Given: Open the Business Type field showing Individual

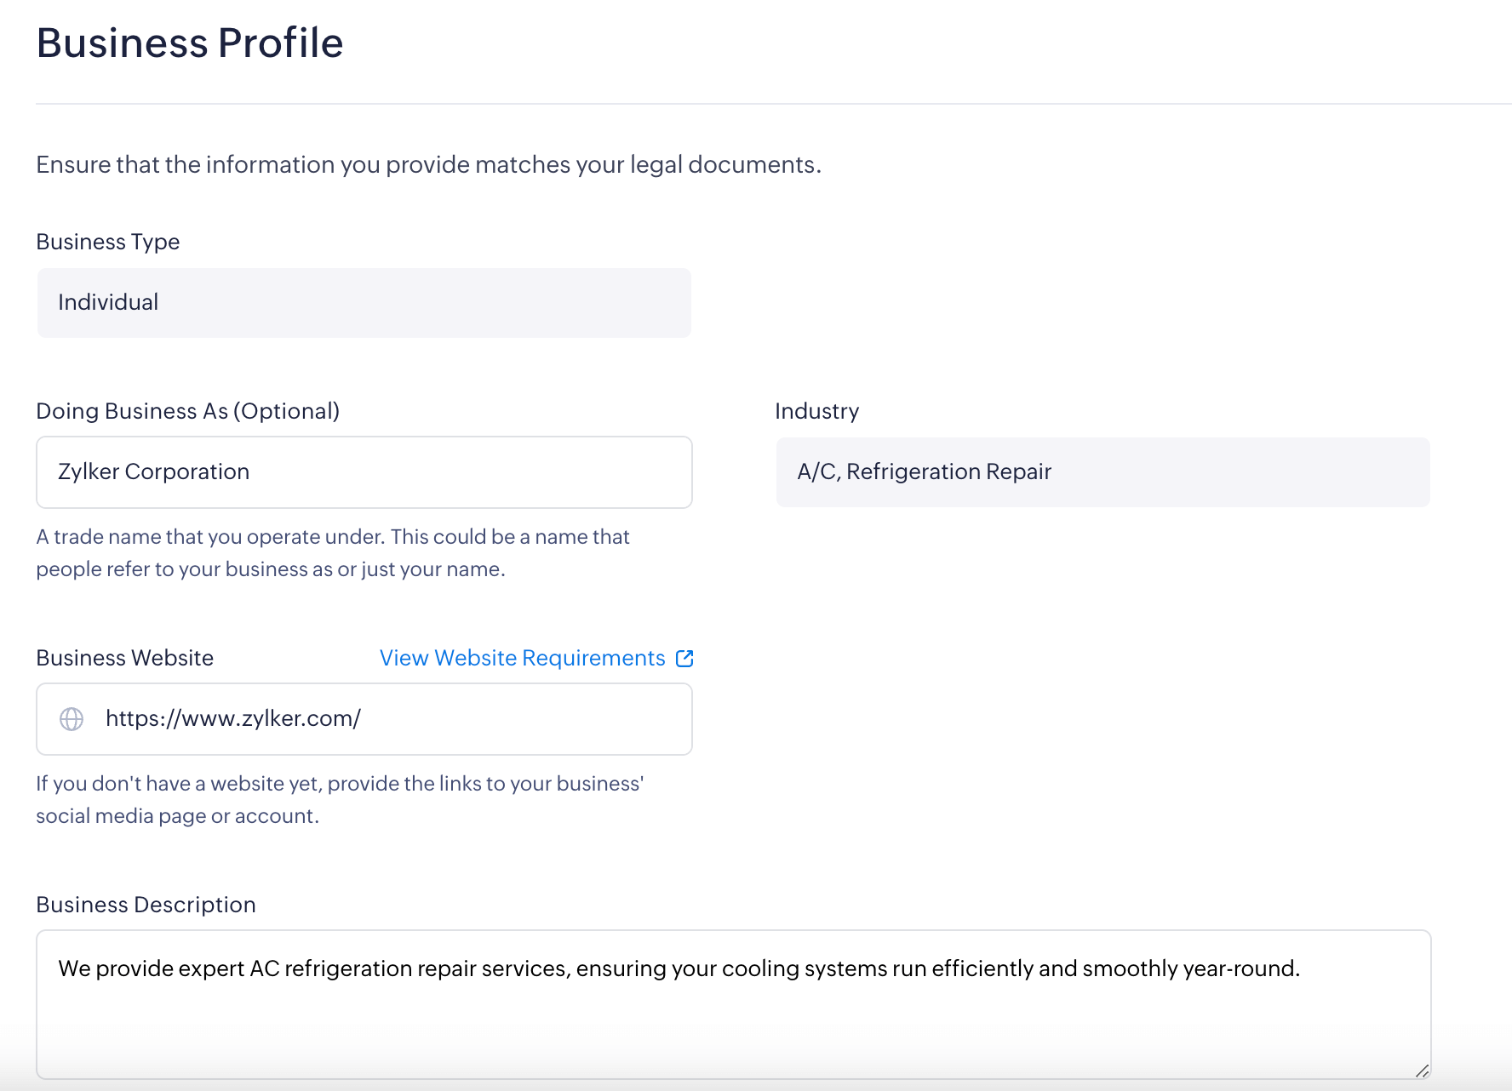Looking at the screenshot, I should click(364, 303).
